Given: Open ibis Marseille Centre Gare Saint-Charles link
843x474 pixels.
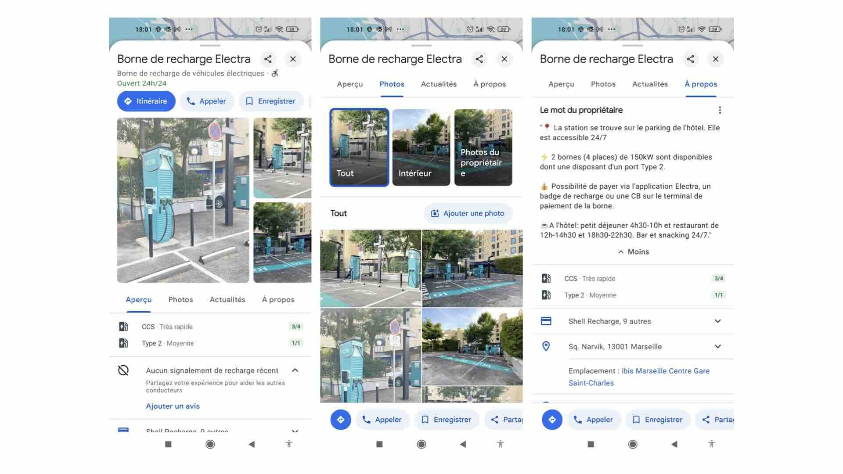Looking at the screenshot, I should pos(639,377).
